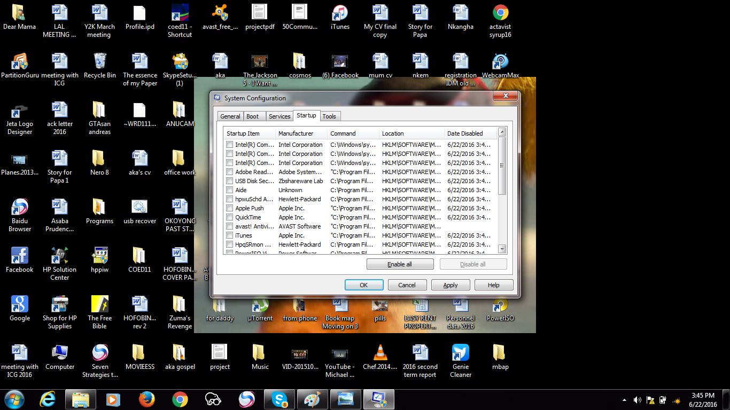
Task: Enable the Apple Push startup checkbox
Action: coord(229,208)
